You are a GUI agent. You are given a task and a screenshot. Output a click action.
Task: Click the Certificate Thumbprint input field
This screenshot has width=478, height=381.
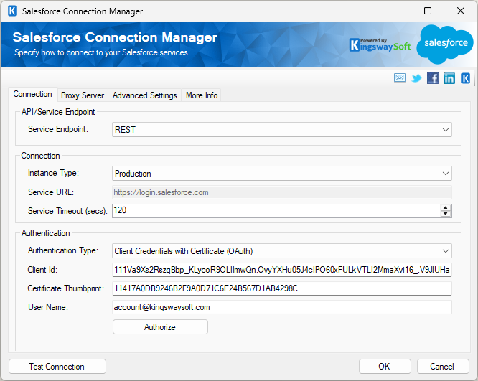(281, 288)
